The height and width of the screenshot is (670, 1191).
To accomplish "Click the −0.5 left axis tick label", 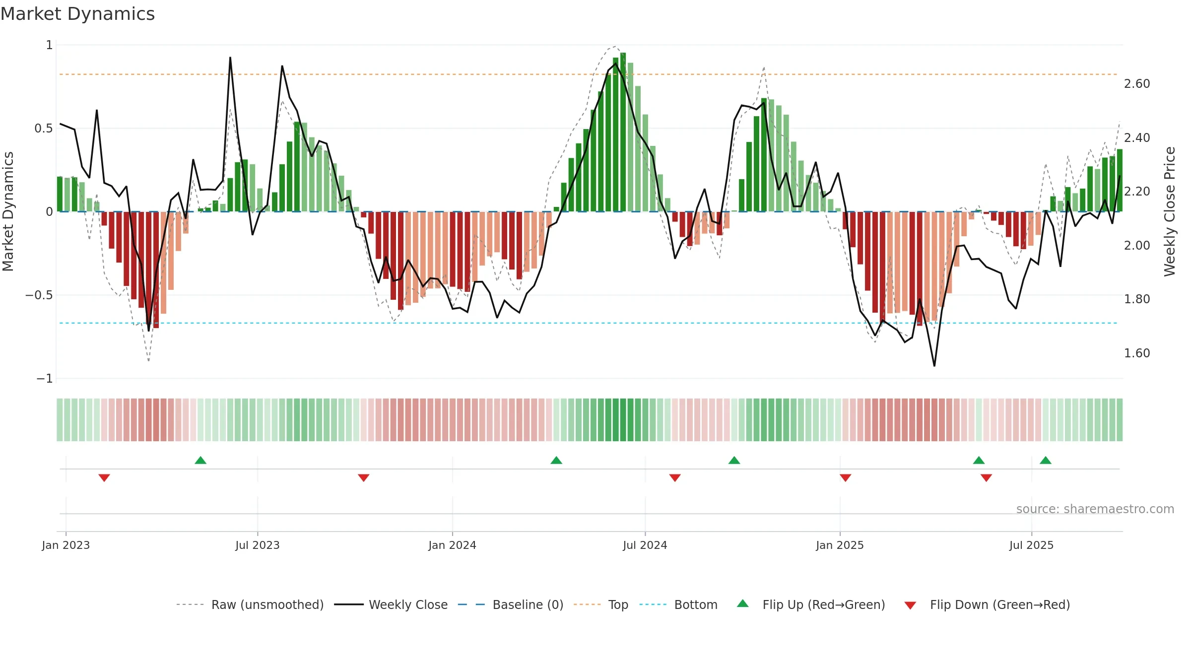I will tap(39, 295).
